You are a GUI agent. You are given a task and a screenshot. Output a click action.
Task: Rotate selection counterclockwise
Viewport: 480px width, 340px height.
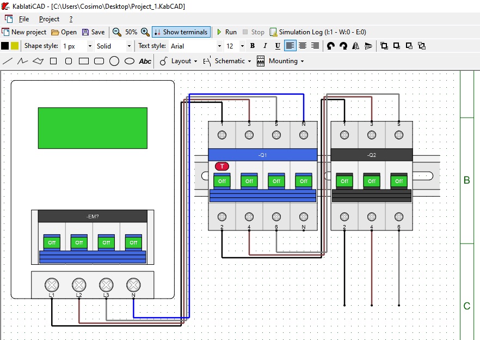pyautogui.click(x=331, y=46)
